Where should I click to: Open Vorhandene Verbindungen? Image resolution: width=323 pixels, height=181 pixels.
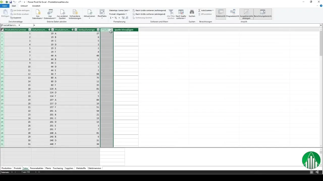pos(75,14)
